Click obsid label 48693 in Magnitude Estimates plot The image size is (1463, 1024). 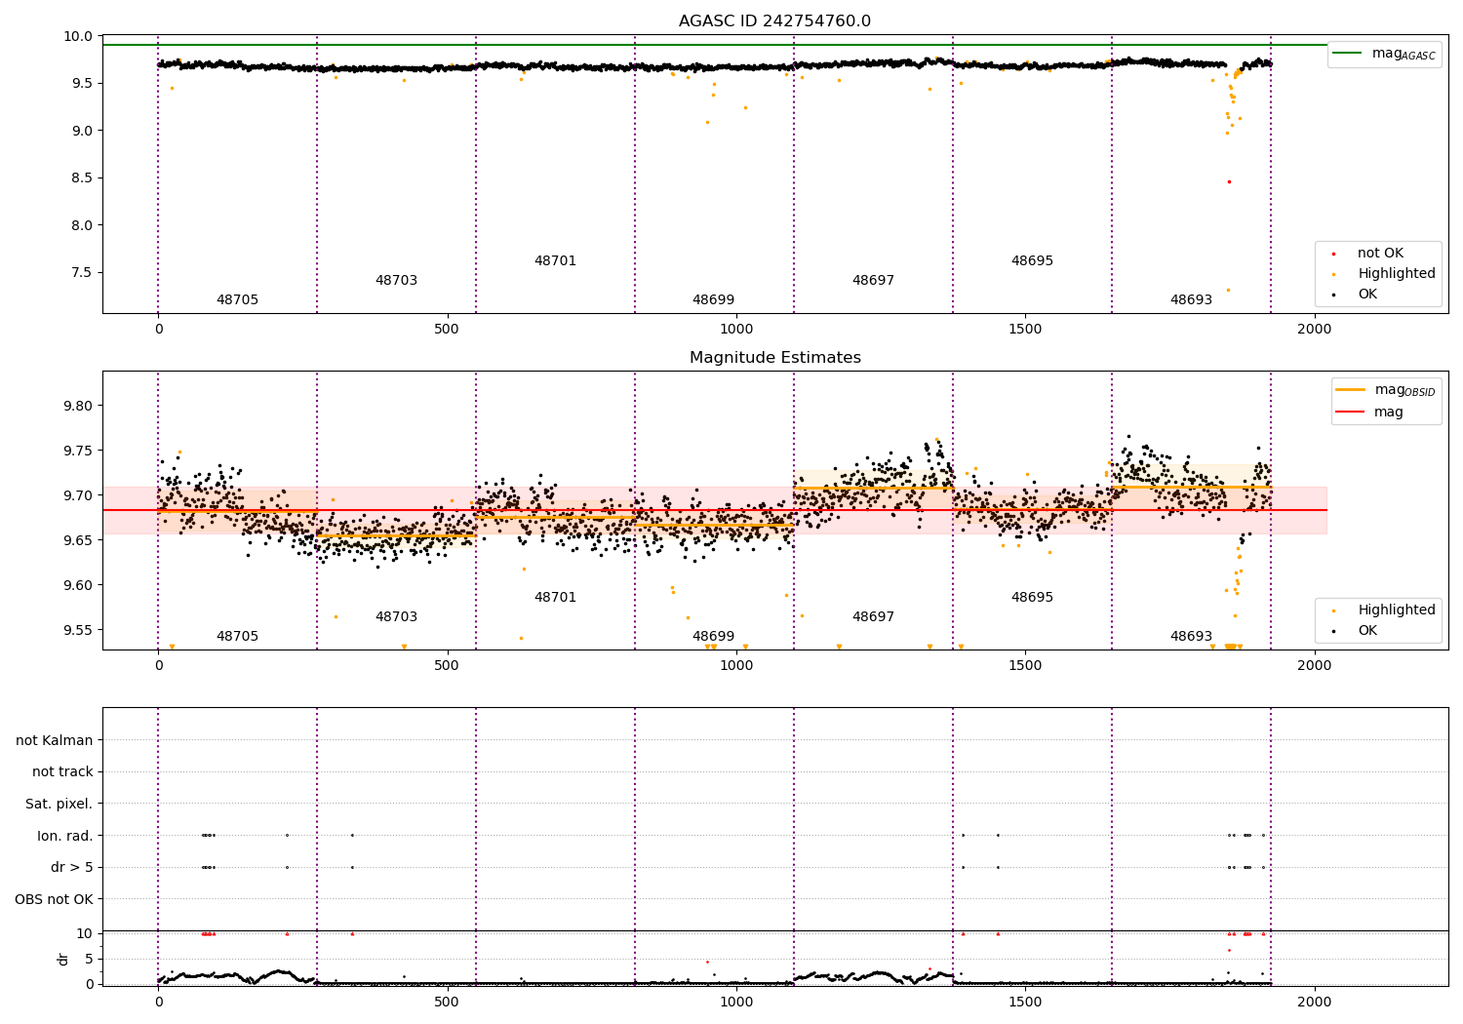(x=1191, y=637)
